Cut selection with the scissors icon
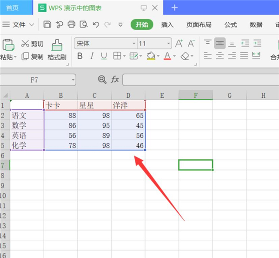Image resolution: width=279 pixels, height=258 pixels. coord(25,43)
